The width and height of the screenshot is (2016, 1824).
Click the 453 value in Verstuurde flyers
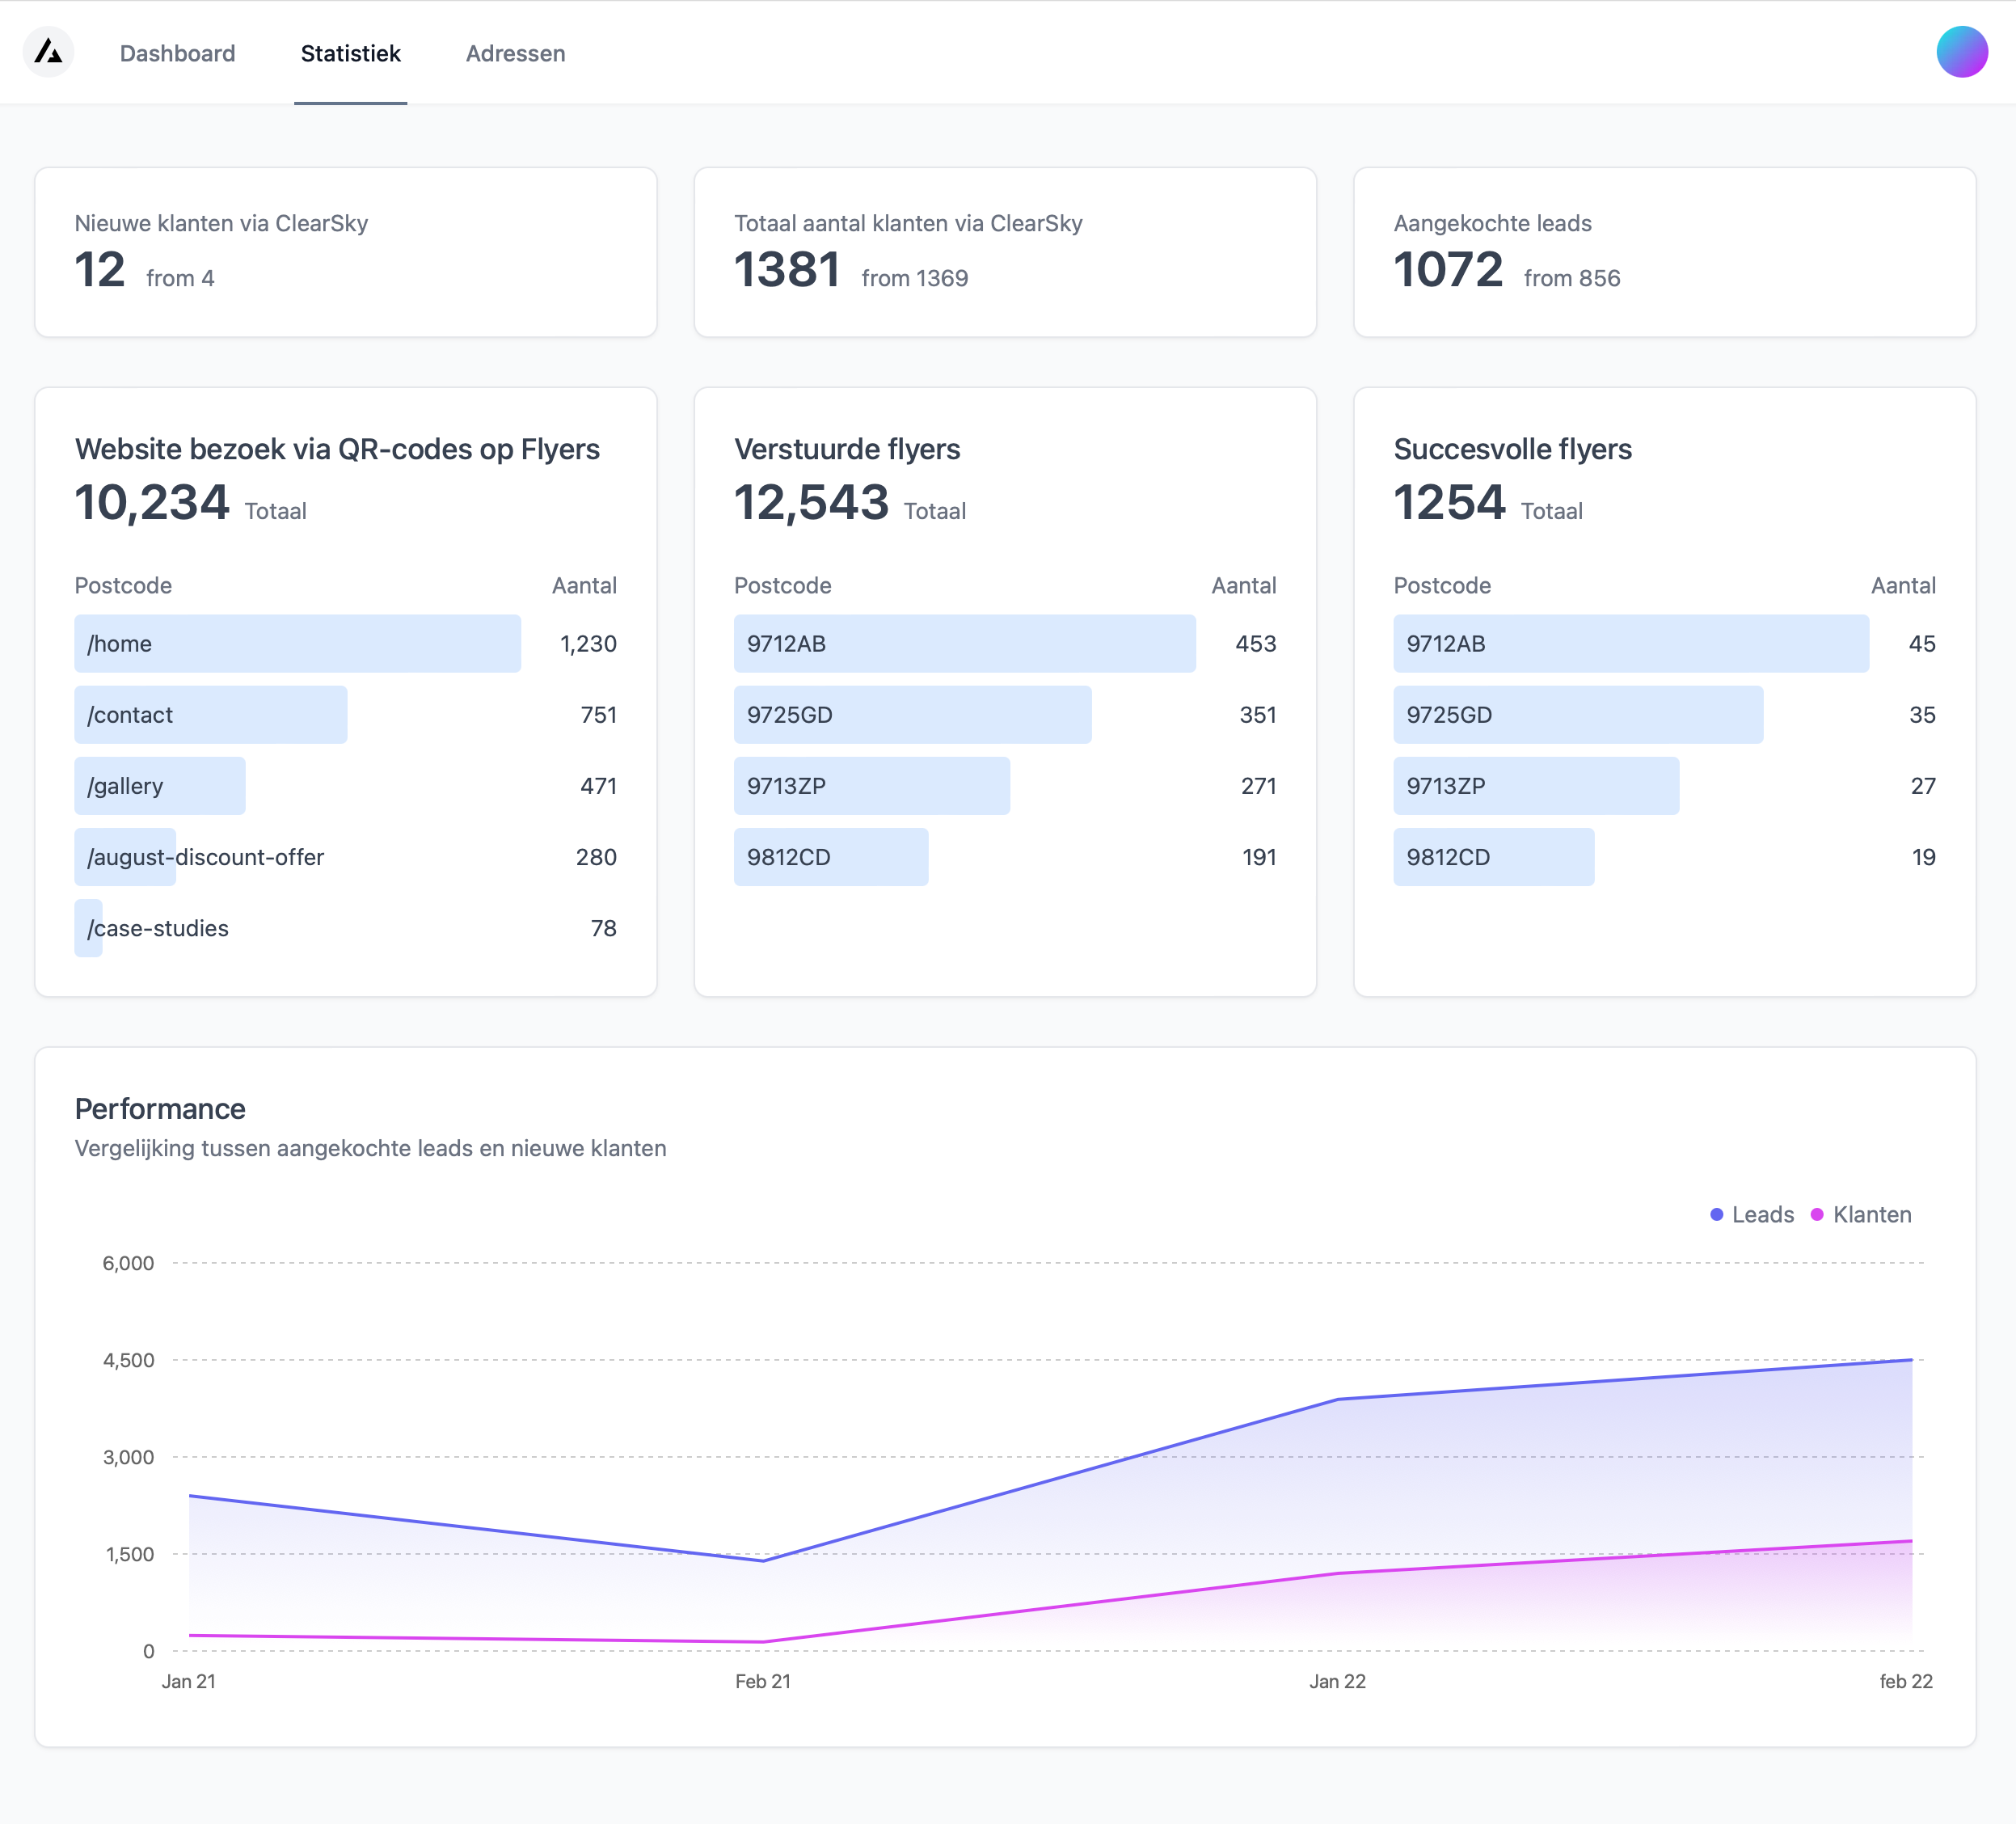click(x=1255, y=643)
